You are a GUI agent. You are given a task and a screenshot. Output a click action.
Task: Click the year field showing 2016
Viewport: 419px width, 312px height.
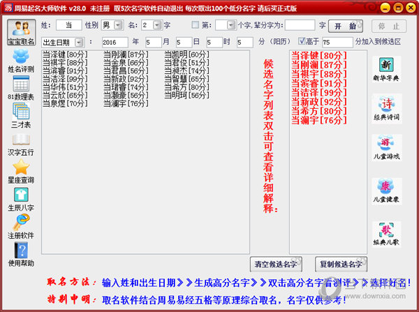tap(115, 42)
